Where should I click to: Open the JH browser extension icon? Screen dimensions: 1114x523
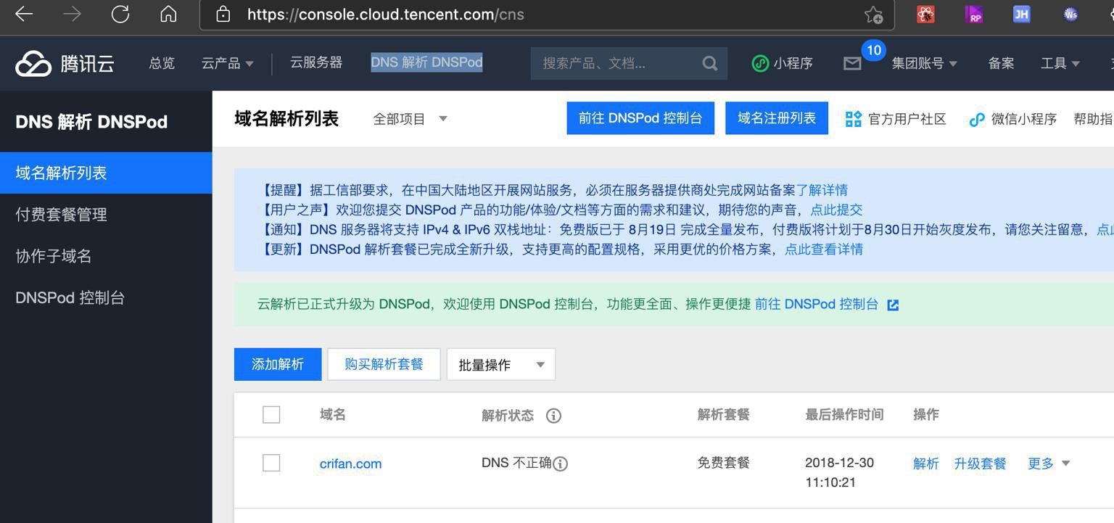click(x=1021, y=14)
